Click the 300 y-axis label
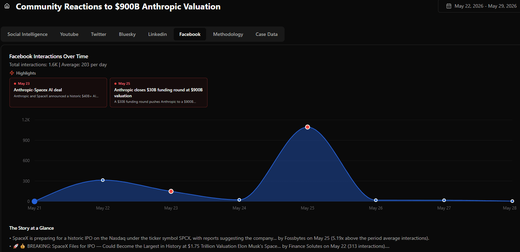 [26, 181]
